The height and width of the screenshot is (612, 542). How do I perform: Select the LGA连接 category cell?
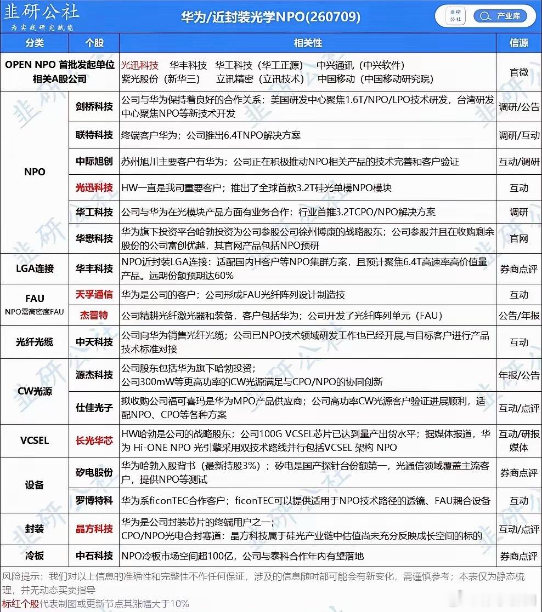(x=35, y=268)
